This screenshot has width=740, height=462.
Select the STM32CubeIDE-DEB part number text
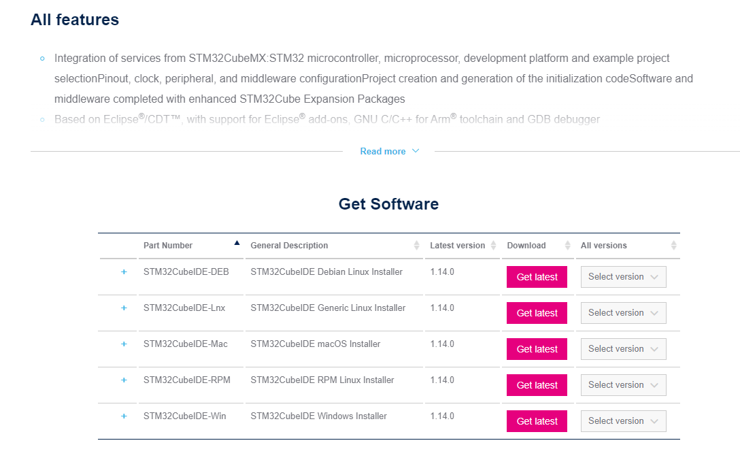(x=186, y=271)
